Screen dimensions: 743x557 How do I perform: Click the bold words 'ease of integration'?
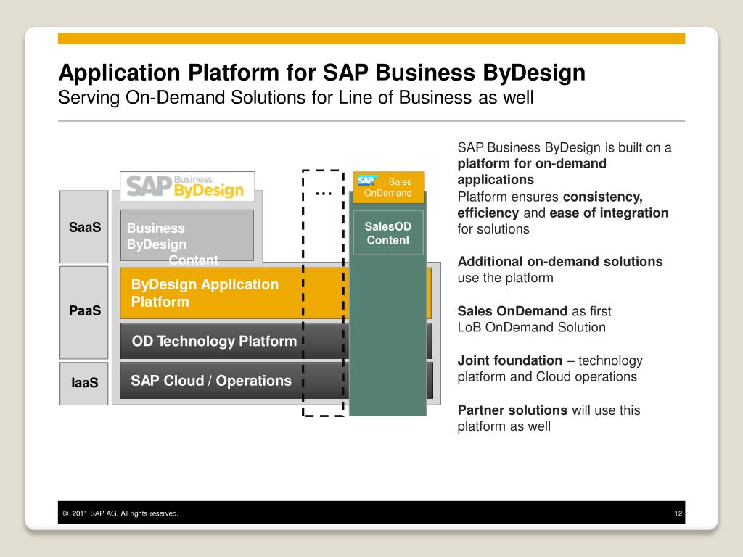point(609,213)
